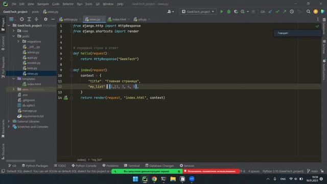Click the code inspection checkmark in editor
This screenshot has height=184, width=327.
click(x=317, y=26)
